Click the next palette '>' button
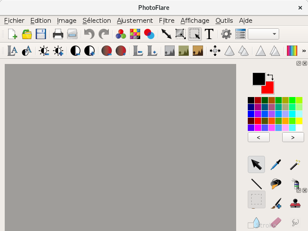 pos(293,137)
